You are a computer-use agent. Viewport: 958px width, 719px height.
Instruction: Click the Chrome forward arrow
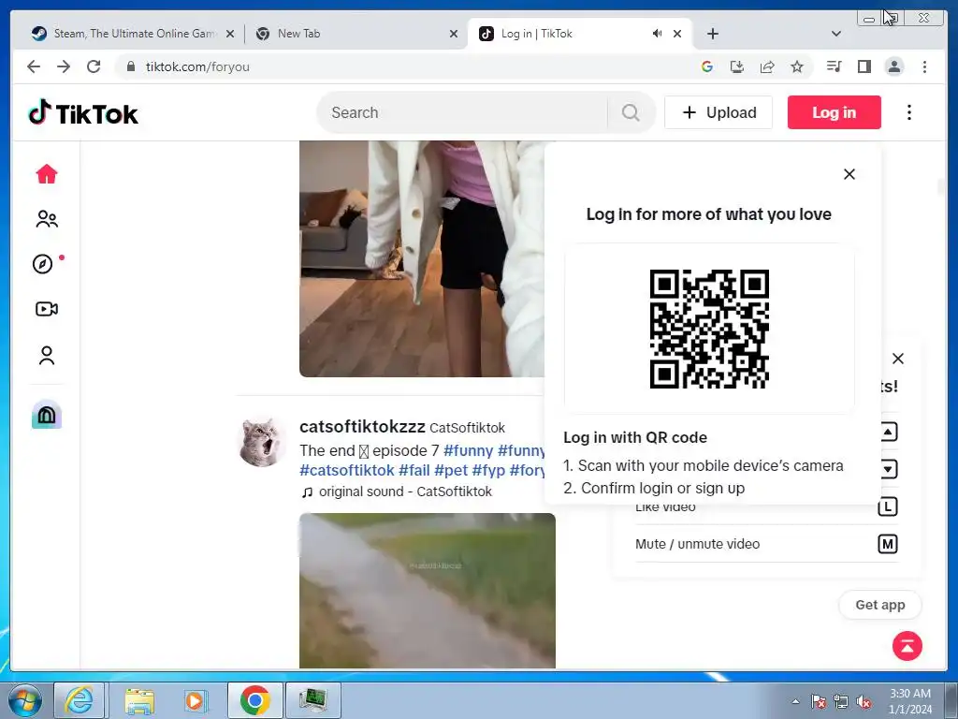pos(64,66)
